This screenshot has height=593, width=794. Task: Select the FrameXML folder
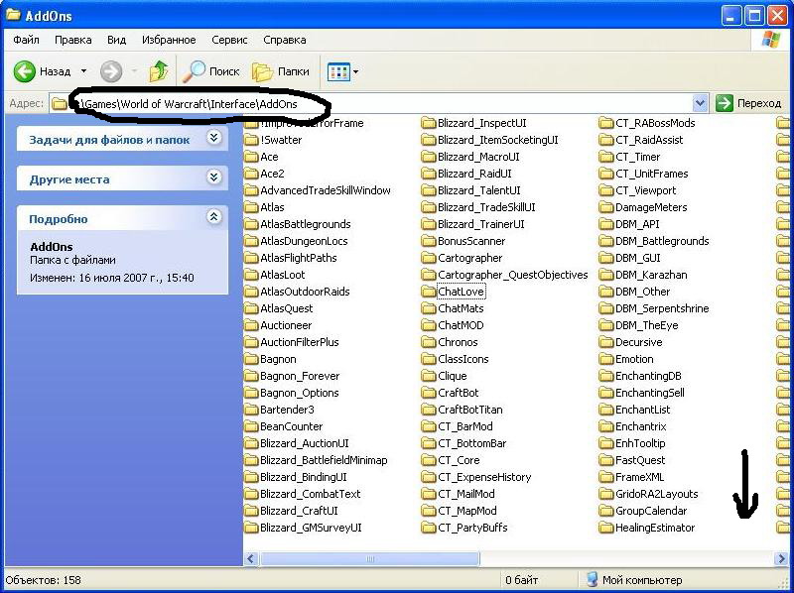click(631, 477)
